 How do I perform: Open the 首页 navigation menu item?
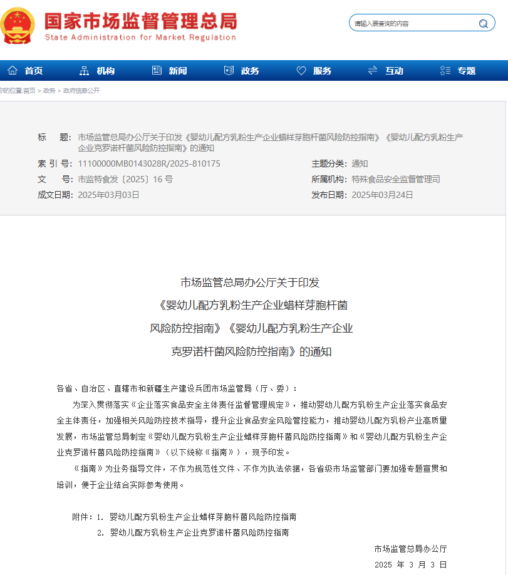(34, 71)
